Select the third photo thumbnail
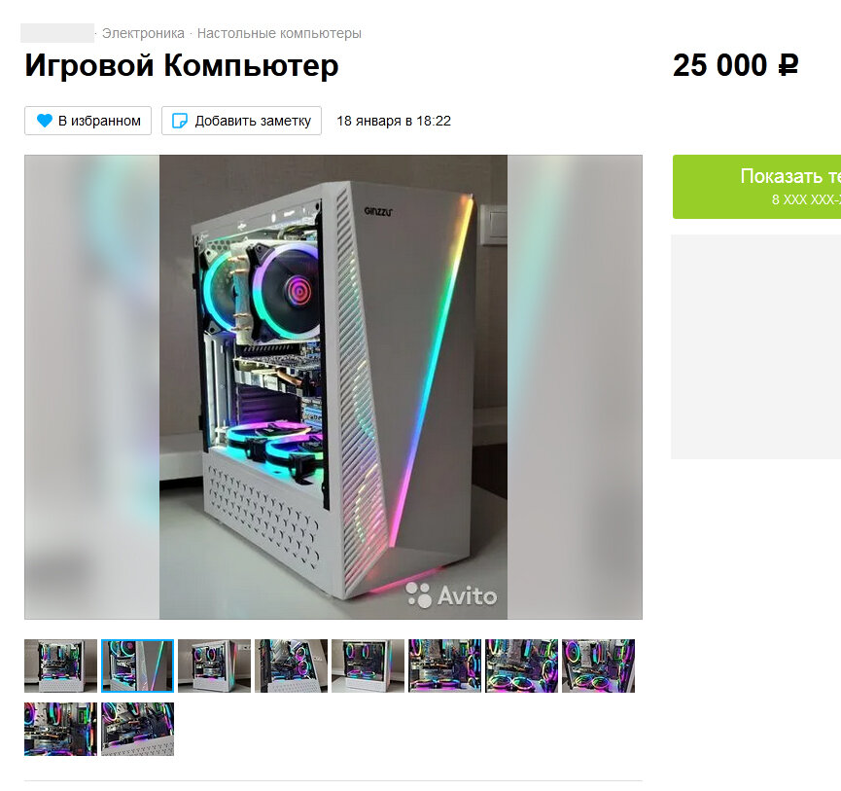841x791 pixels. [214, 665]
